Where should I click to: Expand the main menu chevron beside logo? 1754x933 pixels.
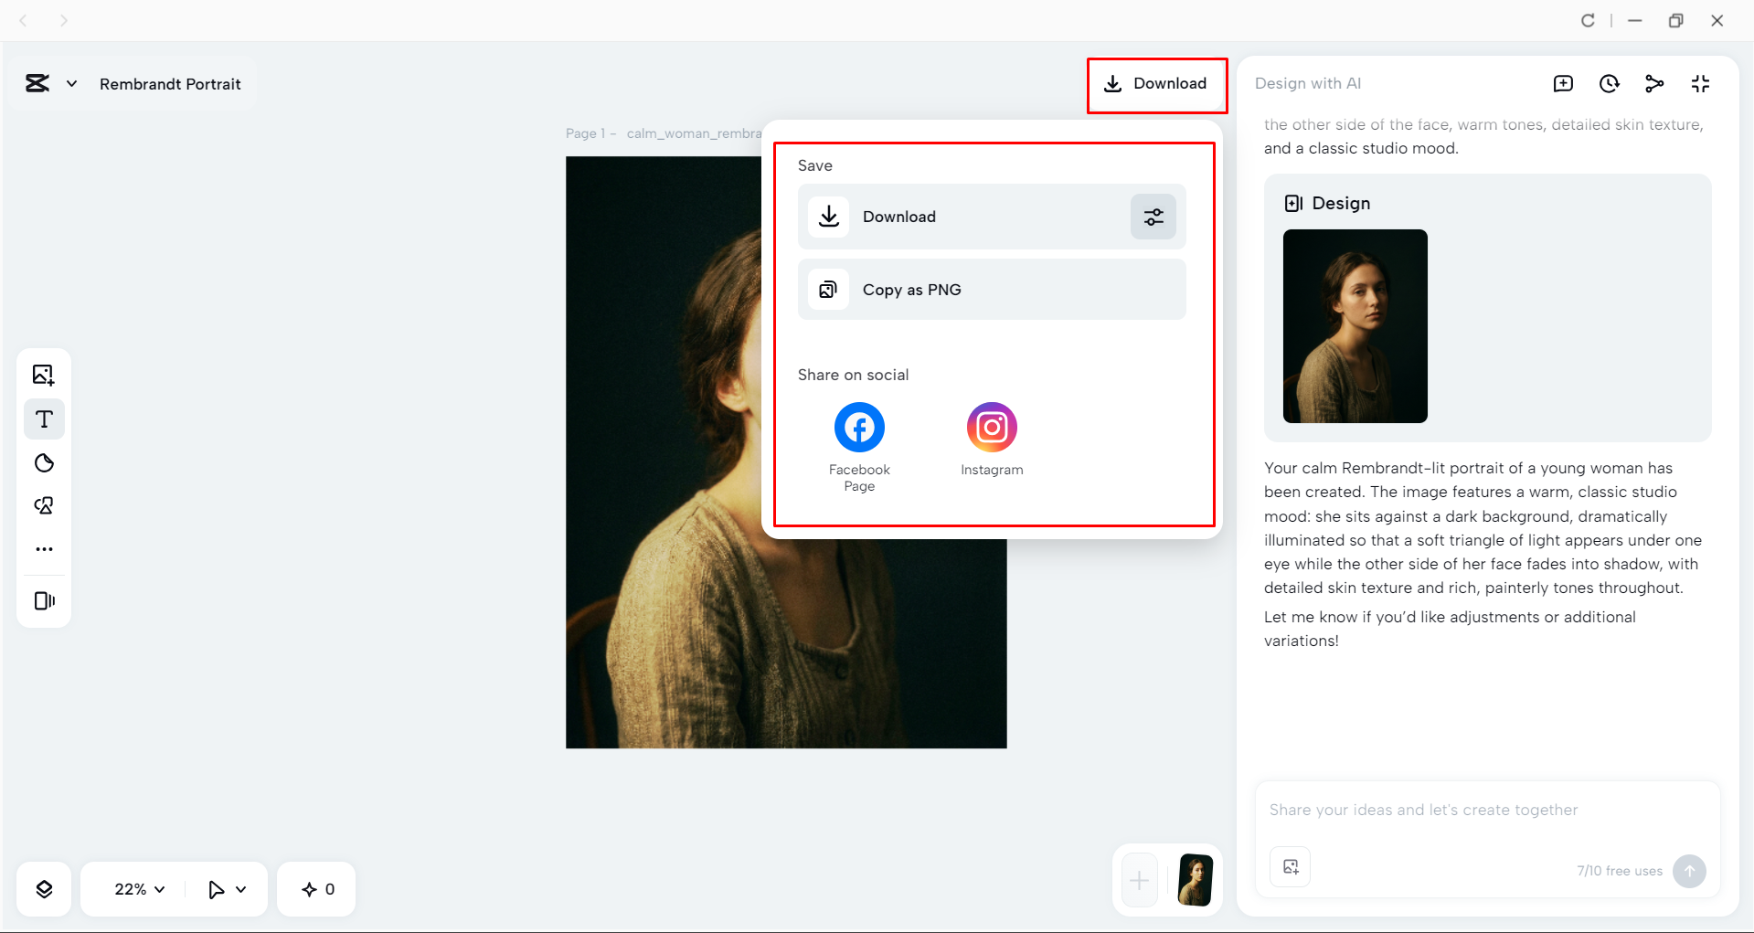pos(71,84)
